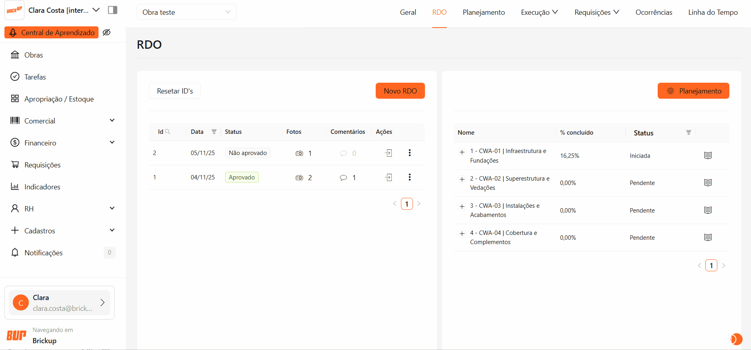Click the Novo RDO button
Image resolution: width=751 pixels, height=350 pixels.
[x=400, y=91]
